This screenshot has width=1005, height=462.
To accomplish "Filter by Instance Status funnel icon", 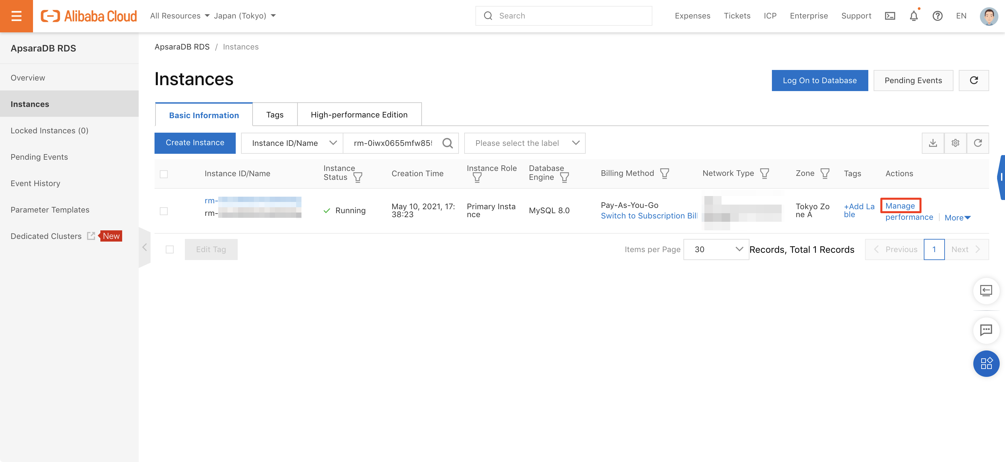I will click(358, 178).
